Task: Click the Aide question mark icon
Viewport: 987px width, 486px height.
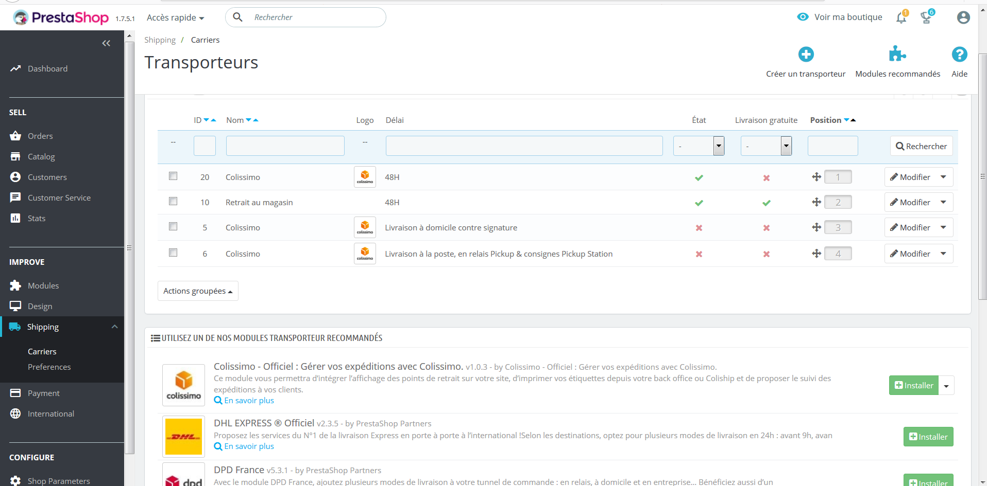Action: 959,55
